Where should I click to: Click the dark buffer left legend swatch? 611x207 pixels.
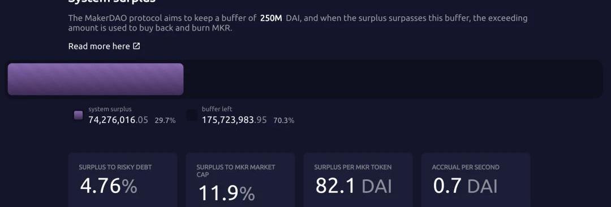[x=192, y=116]
